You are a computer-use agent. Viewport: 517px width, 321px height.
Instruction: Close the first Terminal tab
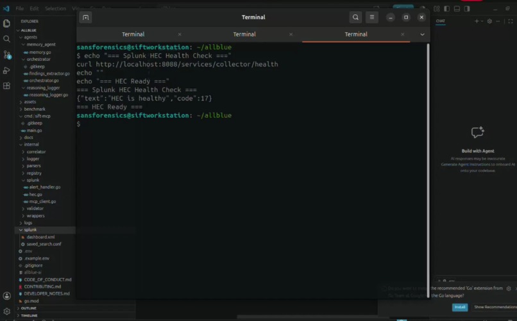[x=180, y=34]
